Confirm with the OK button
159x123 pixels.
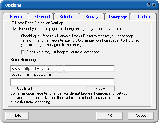point(109,116)
